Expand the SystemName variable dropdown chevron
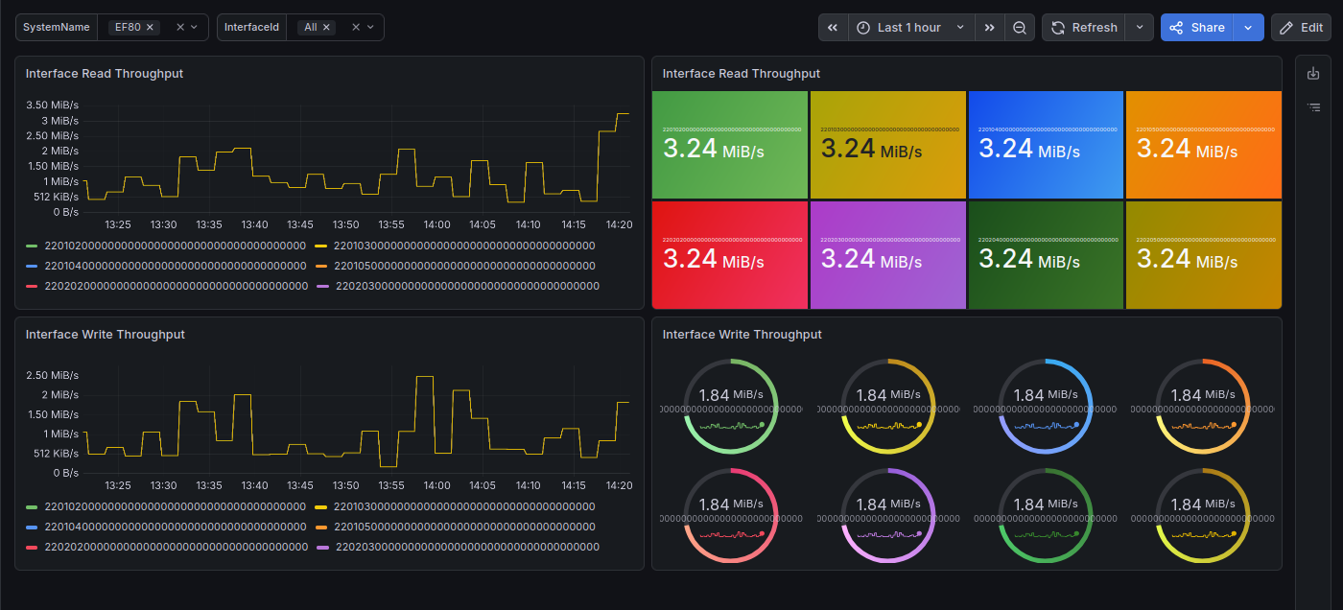 click(195, 28)
